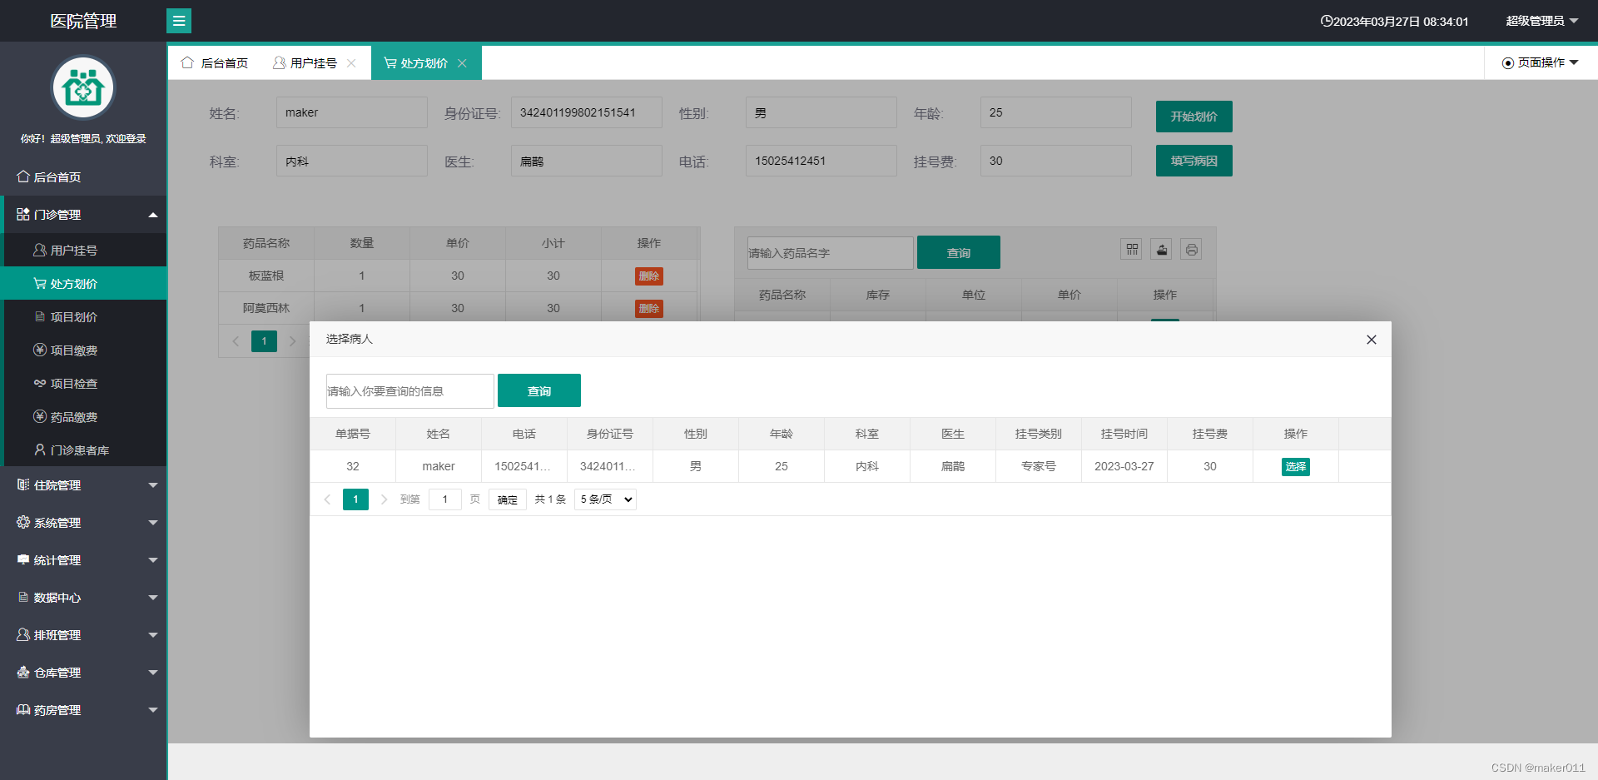Click 选择 for patient maker
The height and width of the screenshot is (780, 1598).
[x=1296, y=466]
